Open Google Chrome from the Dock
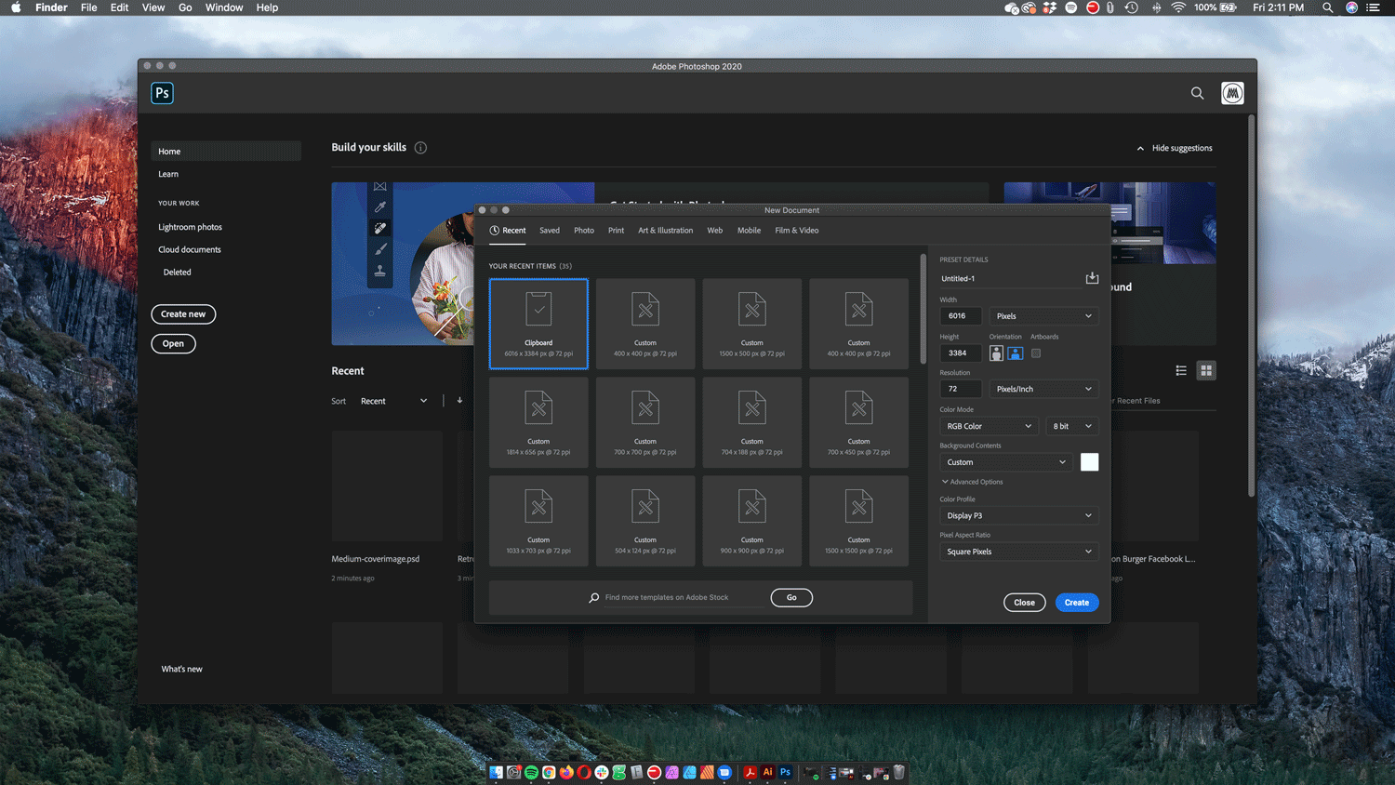This screenshot has width=1395, height=785. [x=549, y=772]
